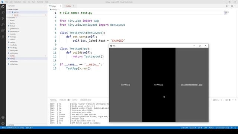238x134 pixels.
Task: Click the new terminal plus icon
Action: tap(222, 100)
